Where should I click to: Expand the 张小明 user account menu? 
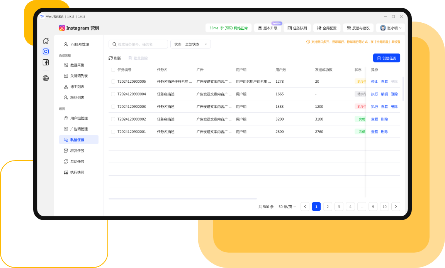click(391, 28)
